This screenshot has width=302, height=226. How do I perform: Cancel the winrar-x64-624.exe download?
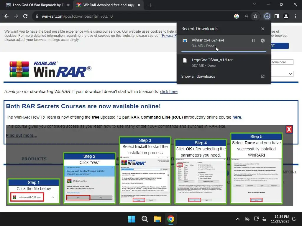point(263,41)
